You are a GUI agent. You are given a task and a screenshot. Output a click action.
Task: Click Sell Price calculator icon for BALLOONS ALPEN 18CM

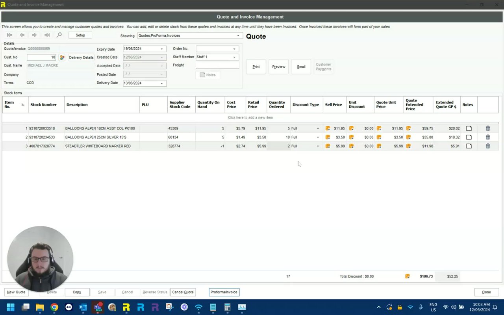(x=328, y=128)
